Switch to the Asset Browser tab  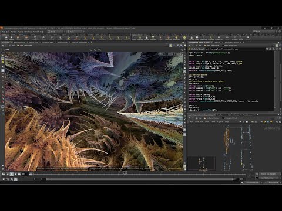pos(248,115)
